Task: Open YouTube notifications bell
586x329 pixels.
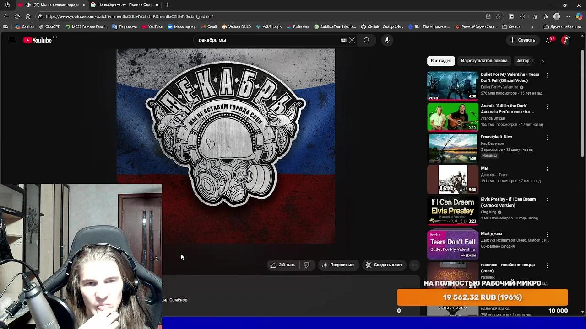Action: [549, 40]
